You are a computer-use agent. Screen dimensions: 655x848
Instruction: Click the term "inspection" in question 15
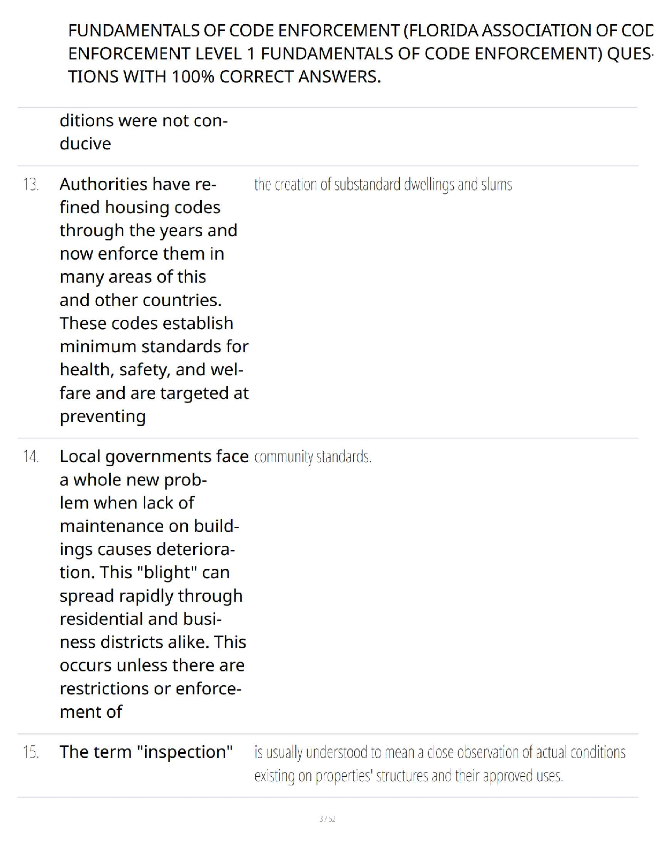point(185,752)
